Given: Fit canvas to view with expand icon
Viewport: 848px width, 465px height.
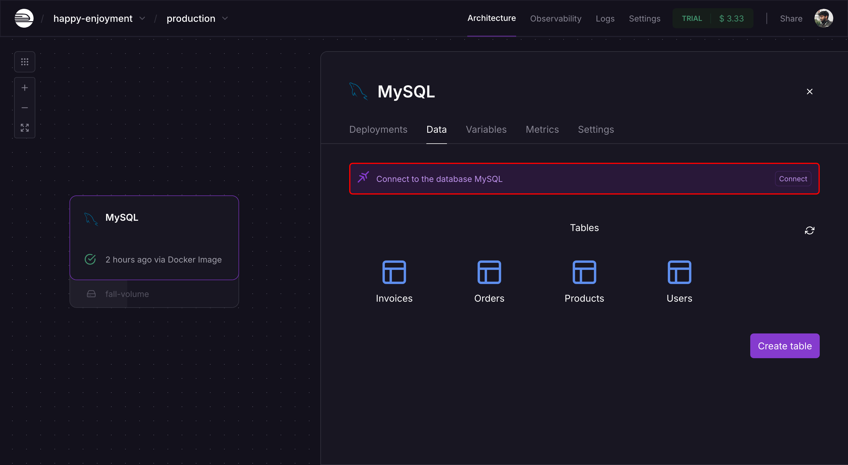Looking at the screenshot, I should click(25, 128).
